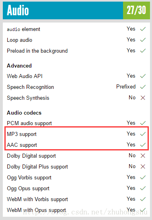
Task: Click the cross icon for Dolby Digital Plus support
Action: click(x=143, y=167)
